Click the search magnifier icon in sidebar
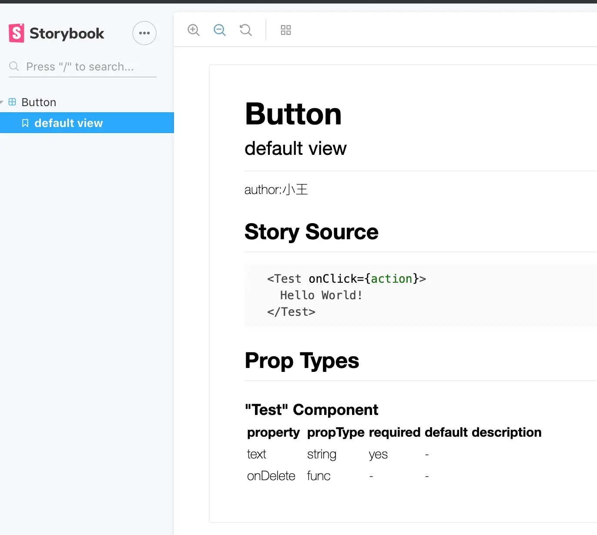The image size is (597, 535). tap(14, 66)
